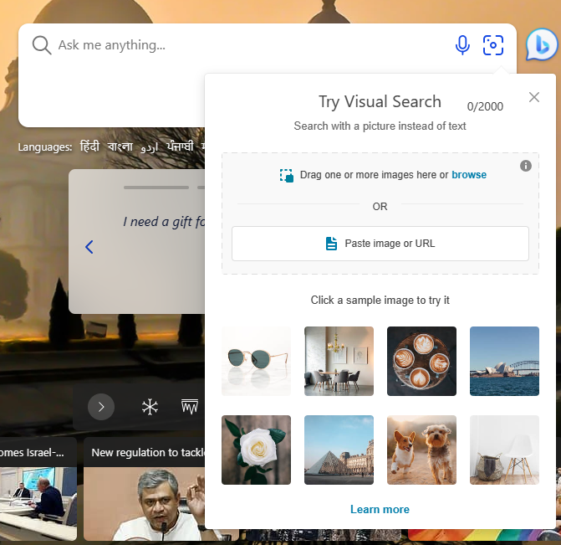Open the Learn more link

(x=380, y=509)
